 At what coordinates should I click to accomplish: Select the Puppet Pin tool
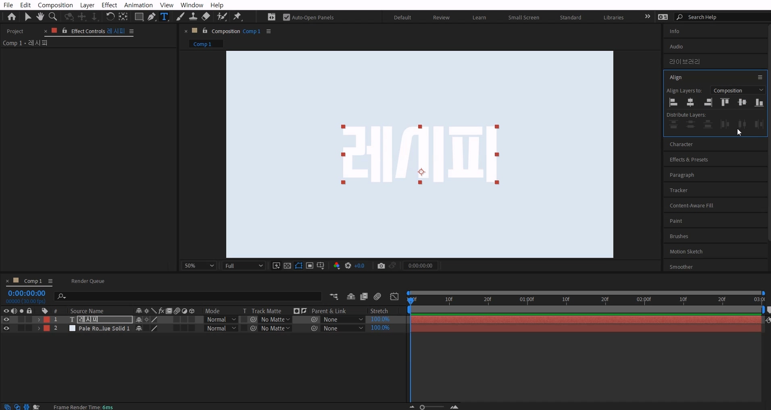coord(238,17)
